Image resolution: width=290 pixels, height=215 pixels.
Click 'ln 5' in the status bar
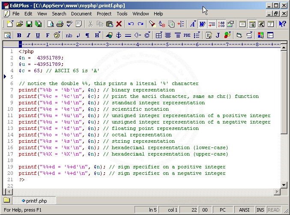(x=152, y=210)
